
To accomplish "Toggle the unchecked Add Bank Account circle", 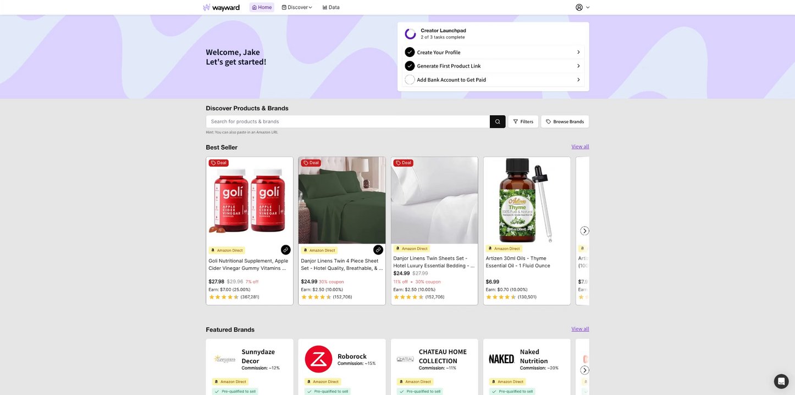I will tap(410, 80).
